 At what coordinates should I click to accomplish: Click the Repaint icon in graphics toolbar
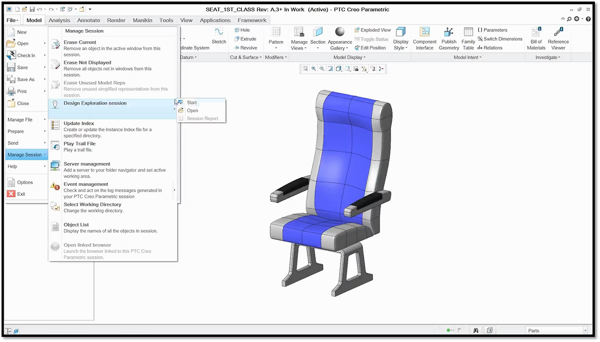tap(330, 68)
